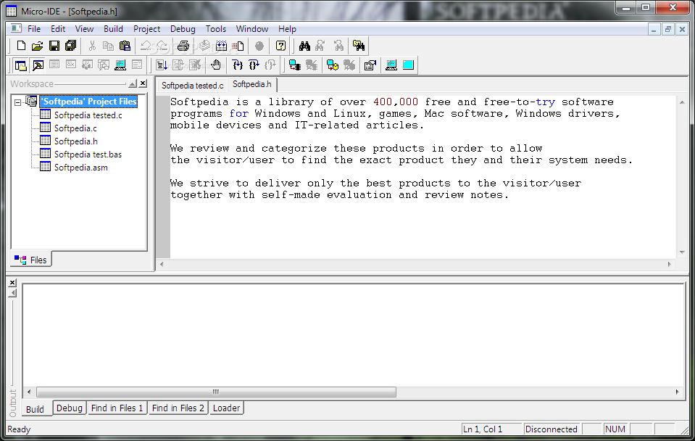Switch to Find in Files 2 tab
This screenshot has width=695, height=441.
[178, 408]
